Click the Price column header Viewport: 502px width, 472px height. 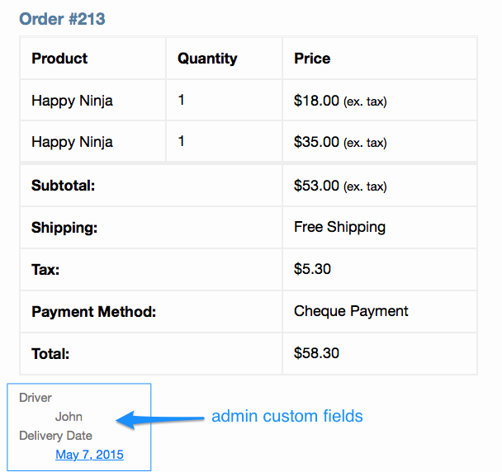[312, 59]
